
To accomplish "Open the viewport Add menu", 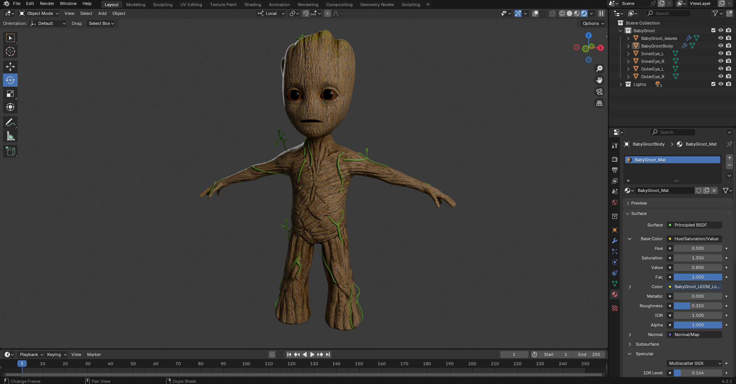I will tap(102, 13).
